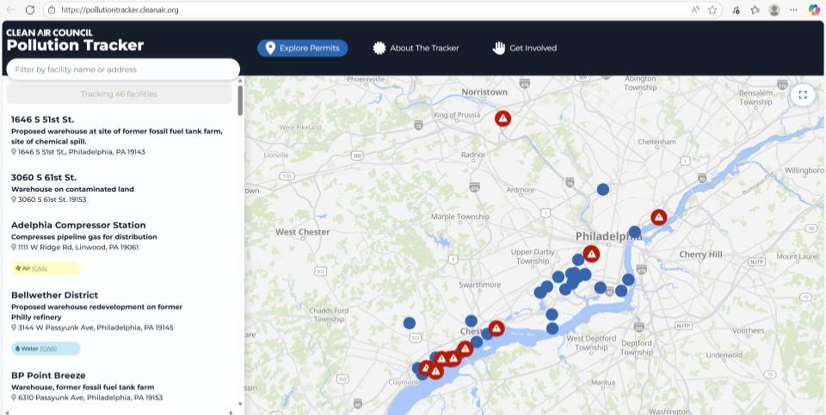826x415 pixels.
Task: Open the browser Favorites list icon
Action: point(755,9)
